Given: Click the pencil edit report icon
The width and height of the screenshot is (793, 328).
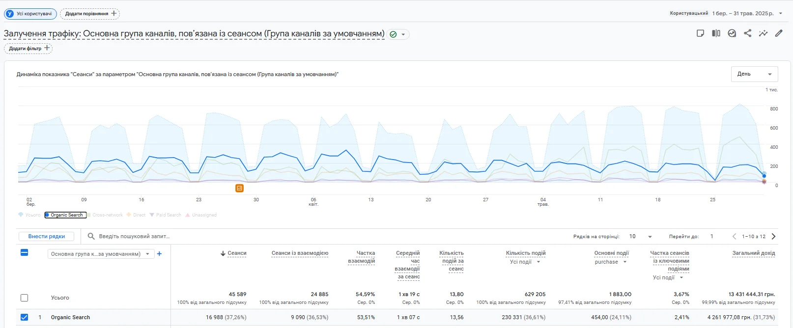Looking at the screenshot, I should click(779, 33).
